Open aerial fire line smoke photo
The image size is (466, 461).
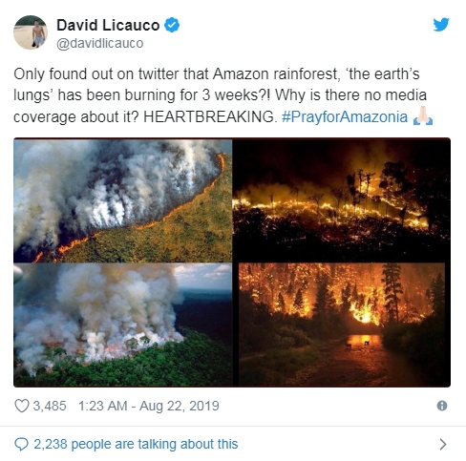(x=123, y=200)
